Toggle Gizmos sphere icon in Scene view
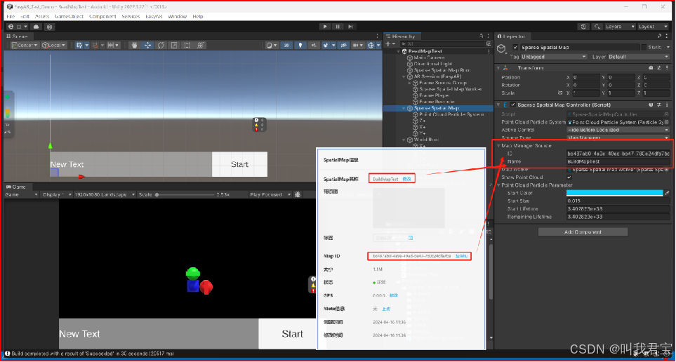Image resolution: width=676 pixels, height=362 pixels. (x=371, y=45)
